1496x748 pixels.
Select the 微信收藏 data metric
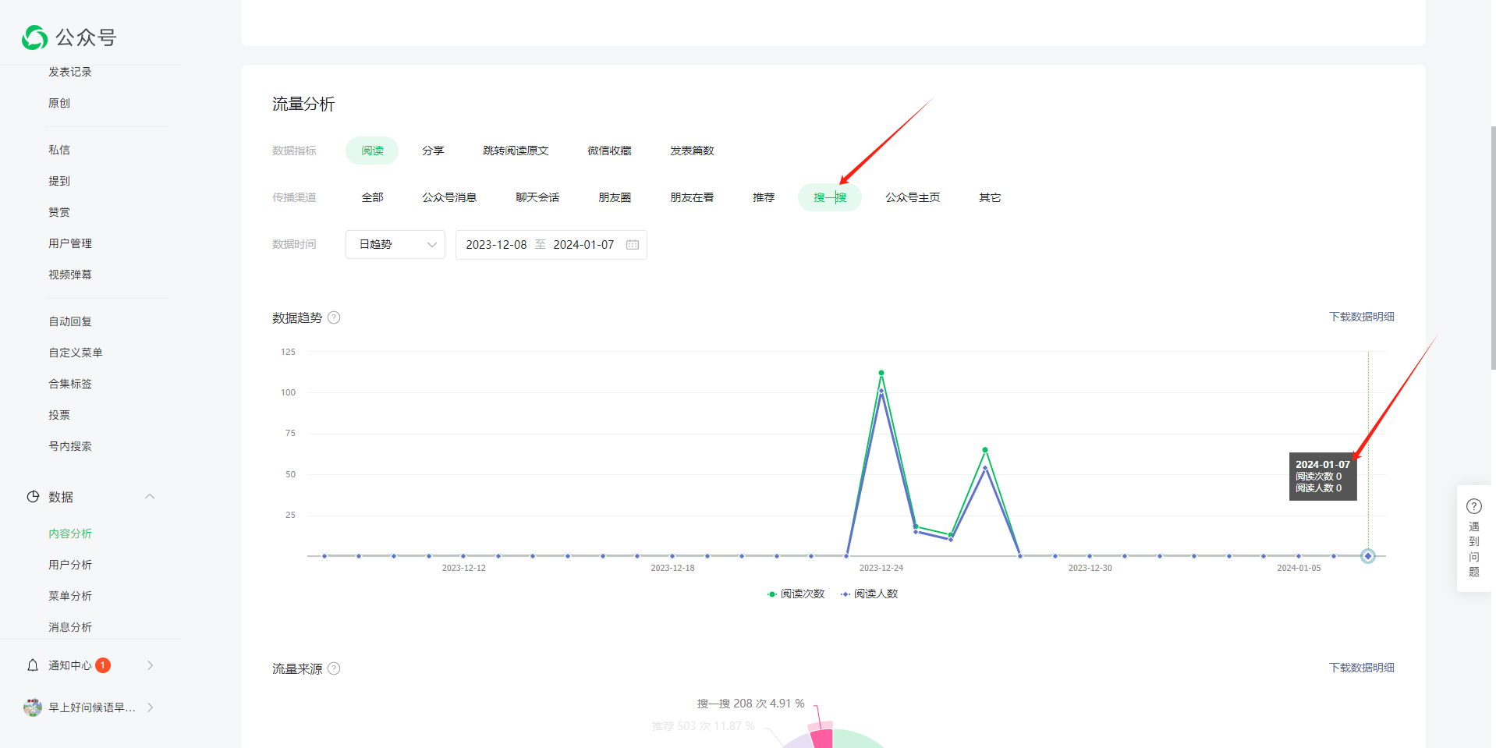pos(609,151)
